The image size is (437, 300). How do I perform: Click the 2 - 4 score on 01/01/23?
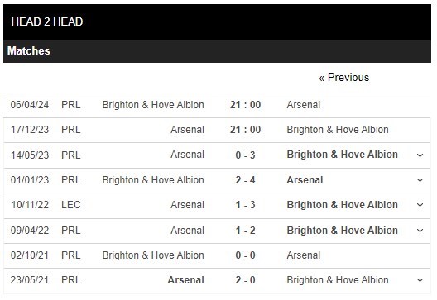click(245, 180)
